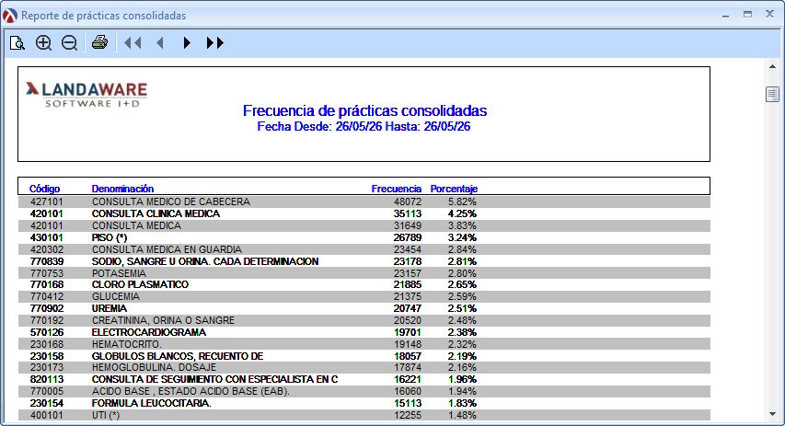Screen dimensions: 785x426
Task: Select the ELECTROCARDIOGRAMA row
Action: tap(364, 332)
